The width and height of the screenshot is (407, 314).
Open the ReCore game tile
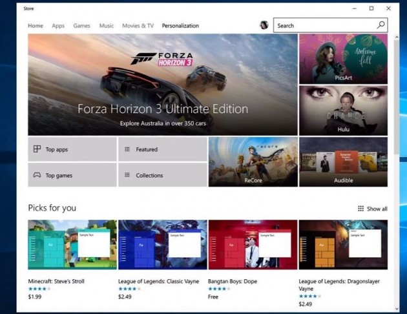[x=253, y=162]
